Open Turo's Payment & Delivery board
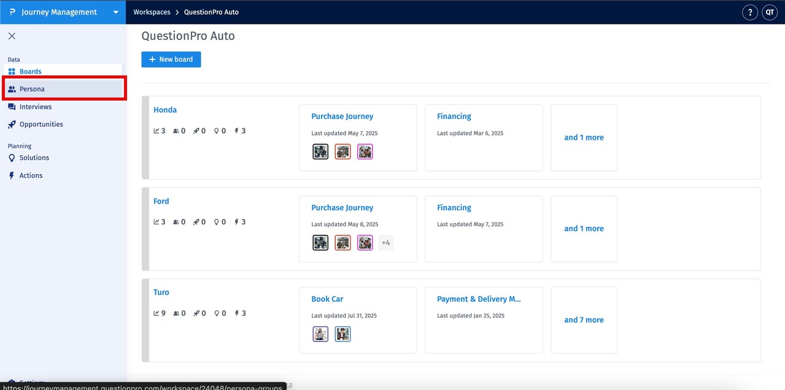785x390 pixels. tap(479, 299)
